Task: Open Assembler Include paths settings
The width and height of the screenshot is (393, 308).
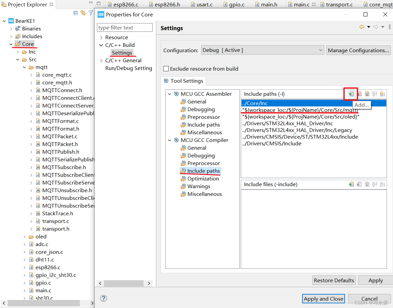Action: (x=204, y=125)
